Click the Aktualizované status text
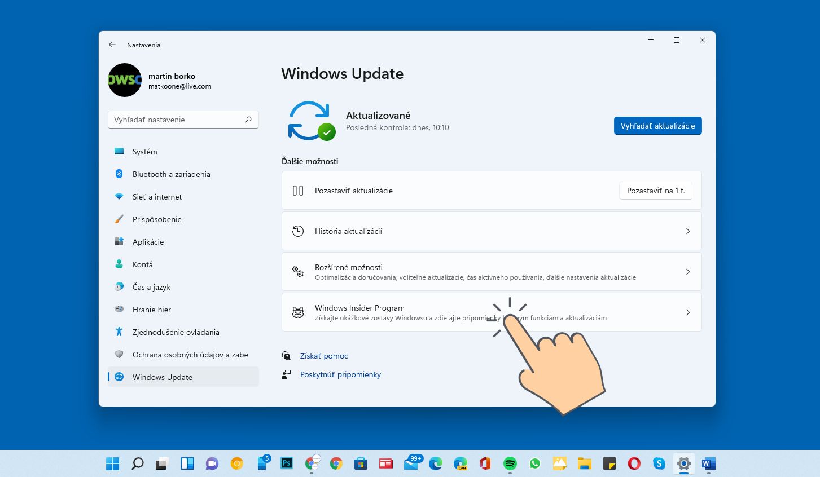This screenshot has width=820, height=477. tap(378, 116)
